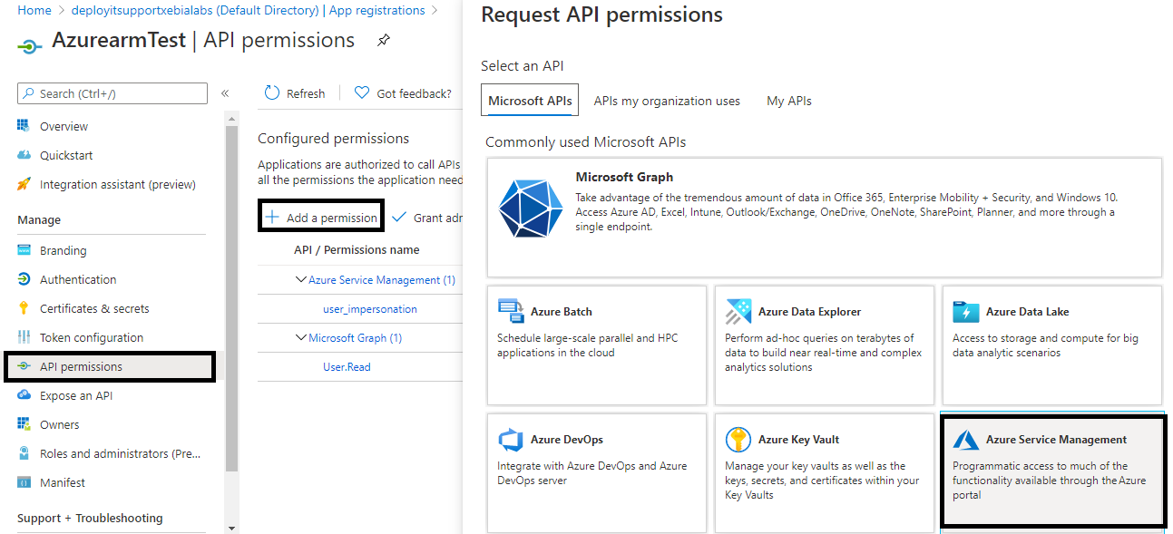Click the Owners icon
The image size is (1173, 534).
click(24, 424)
